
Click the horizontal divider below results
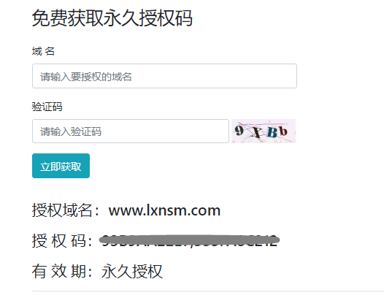pos(207,291)
